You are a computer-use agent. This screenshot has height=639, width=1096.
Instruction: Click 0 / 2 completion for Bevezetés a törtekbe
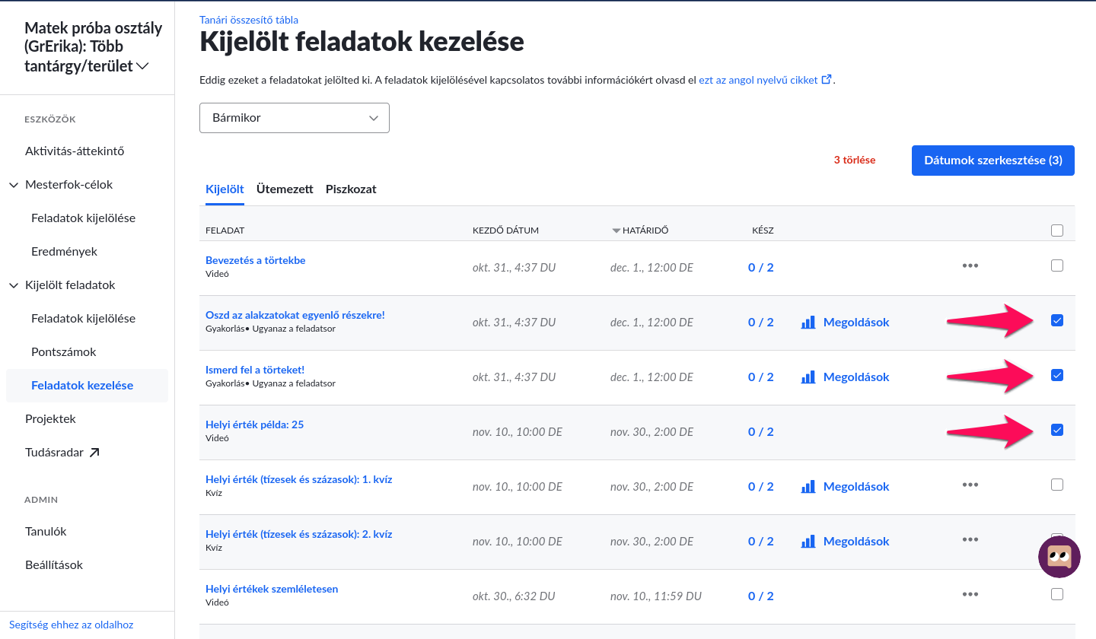click(761, 268)
